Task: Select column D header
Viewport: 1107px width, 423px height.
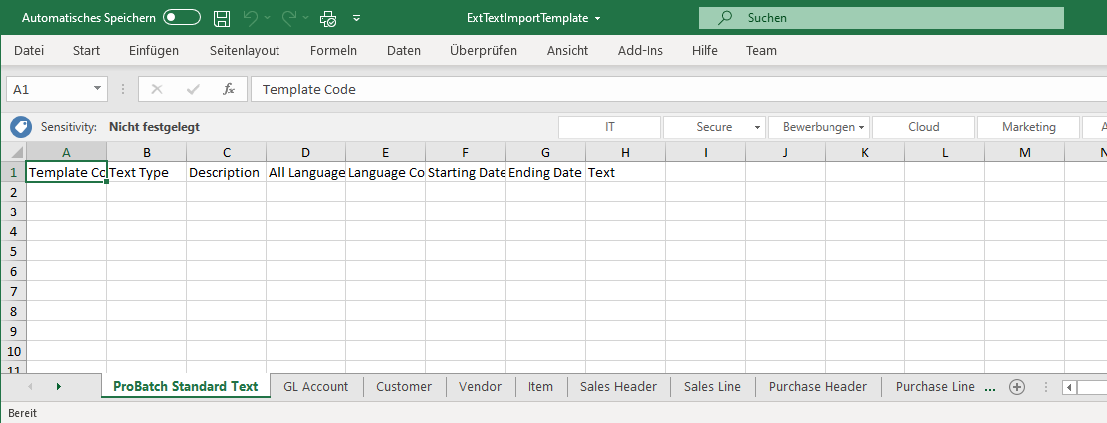Action: pos(305,152)
